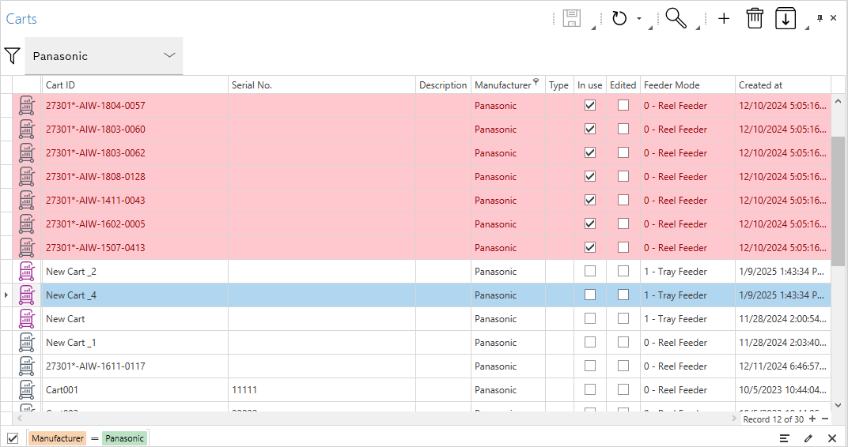Click horizontal scrollbar left arrow
This screenshot has width=848, height=447.
coord(20,419)
